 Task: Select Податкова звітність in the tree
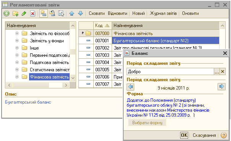(49, 62)
